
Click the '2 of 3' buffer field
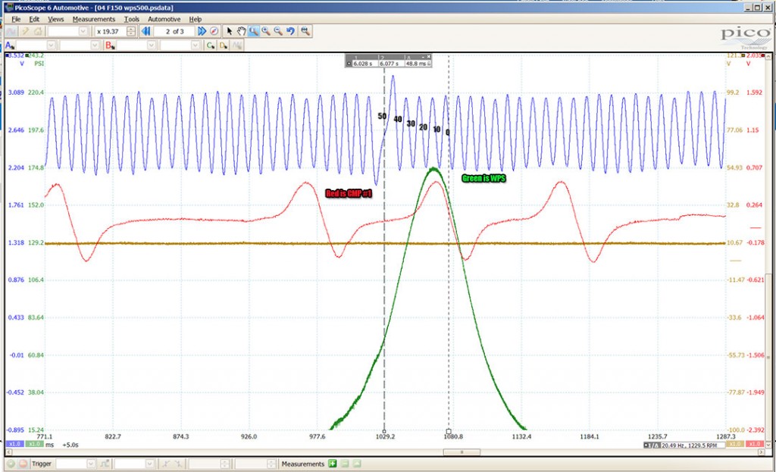coord(175,31)
